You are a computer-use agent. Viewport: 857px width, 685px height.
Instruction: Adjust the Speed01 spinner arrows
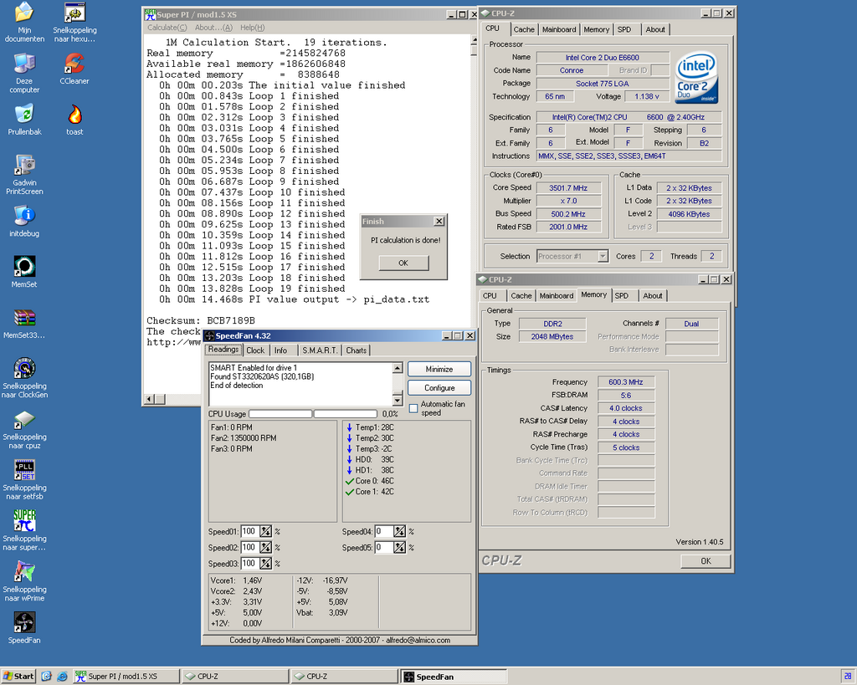pyautogui.click(x=265, y=531)
